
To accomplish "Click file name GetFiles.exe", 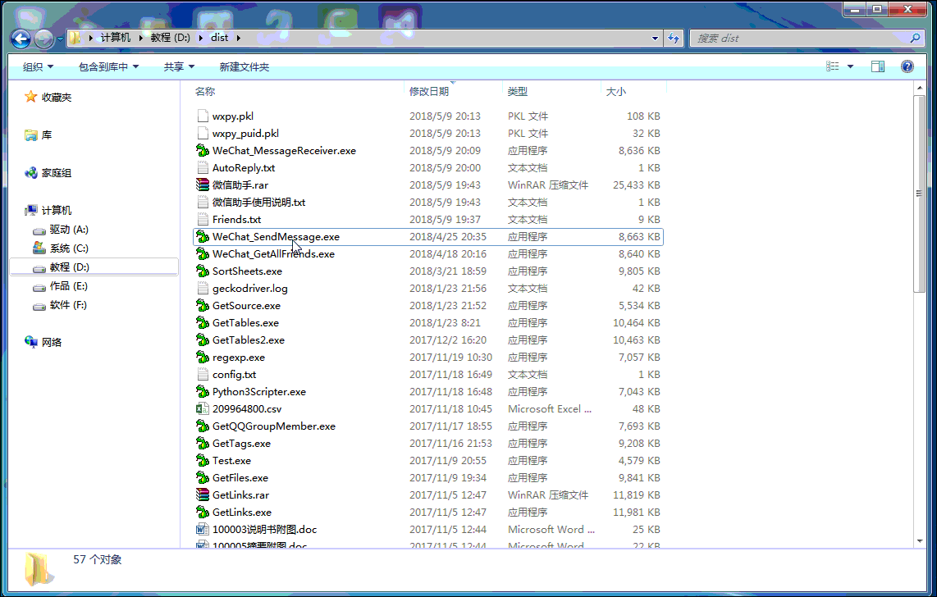I will tap(240, 478).
